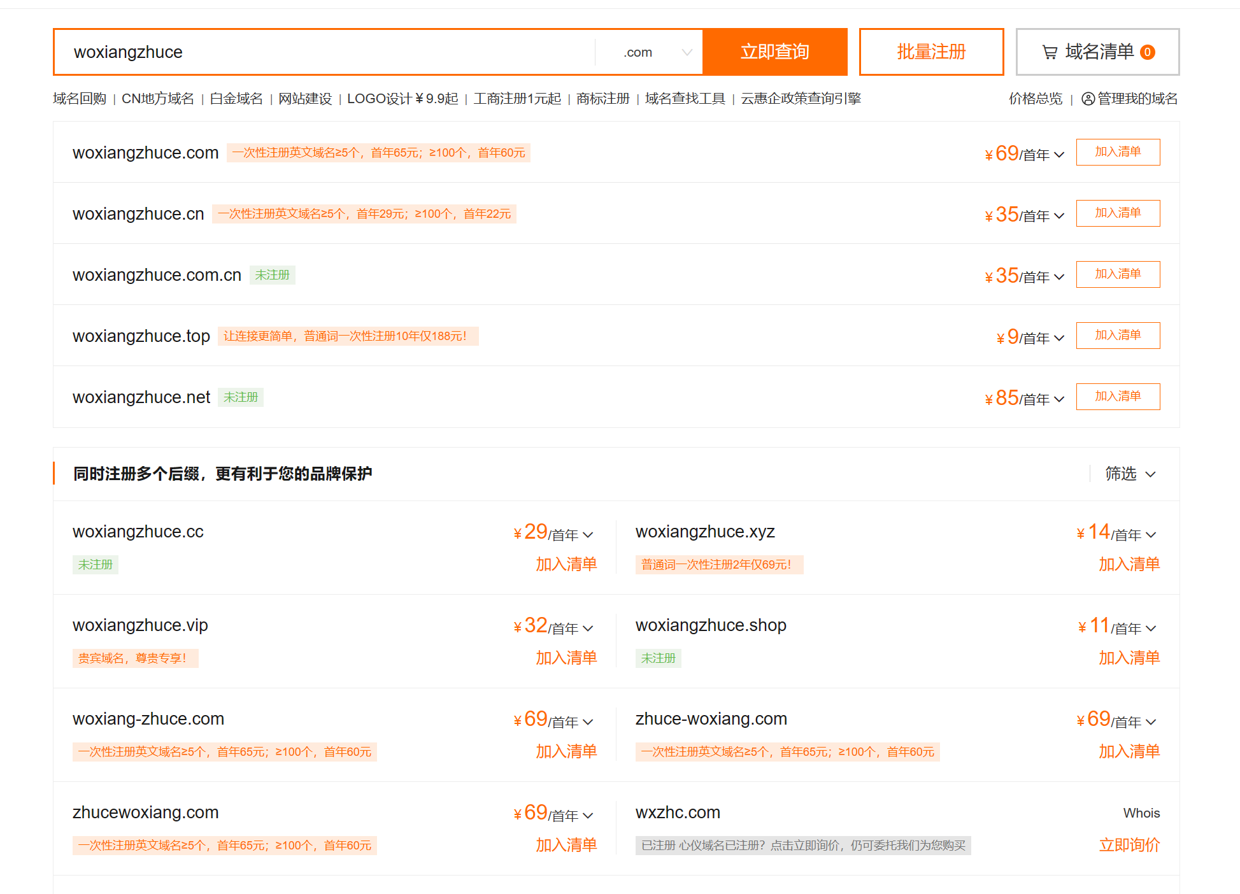Click the user icon beside 管理我的域名
Image resolution: width=1240 pixels, height=894 pixels.
click(x=1088, y=99)
